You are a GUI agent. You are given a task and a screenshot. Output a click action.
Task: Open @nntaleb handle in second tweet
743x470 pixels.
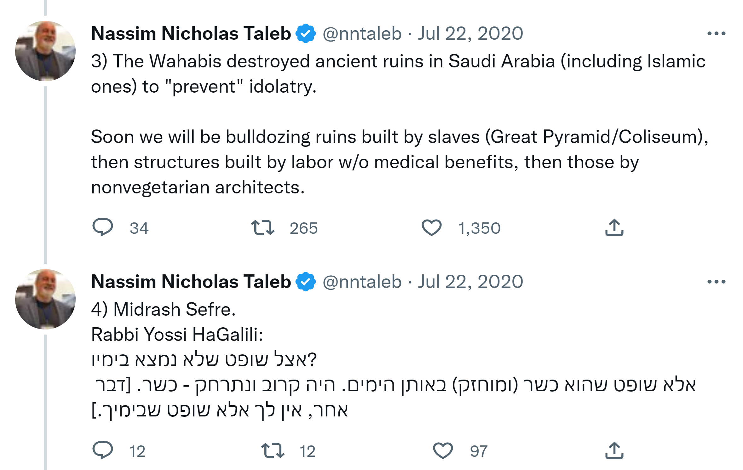[x=362, y=282]
